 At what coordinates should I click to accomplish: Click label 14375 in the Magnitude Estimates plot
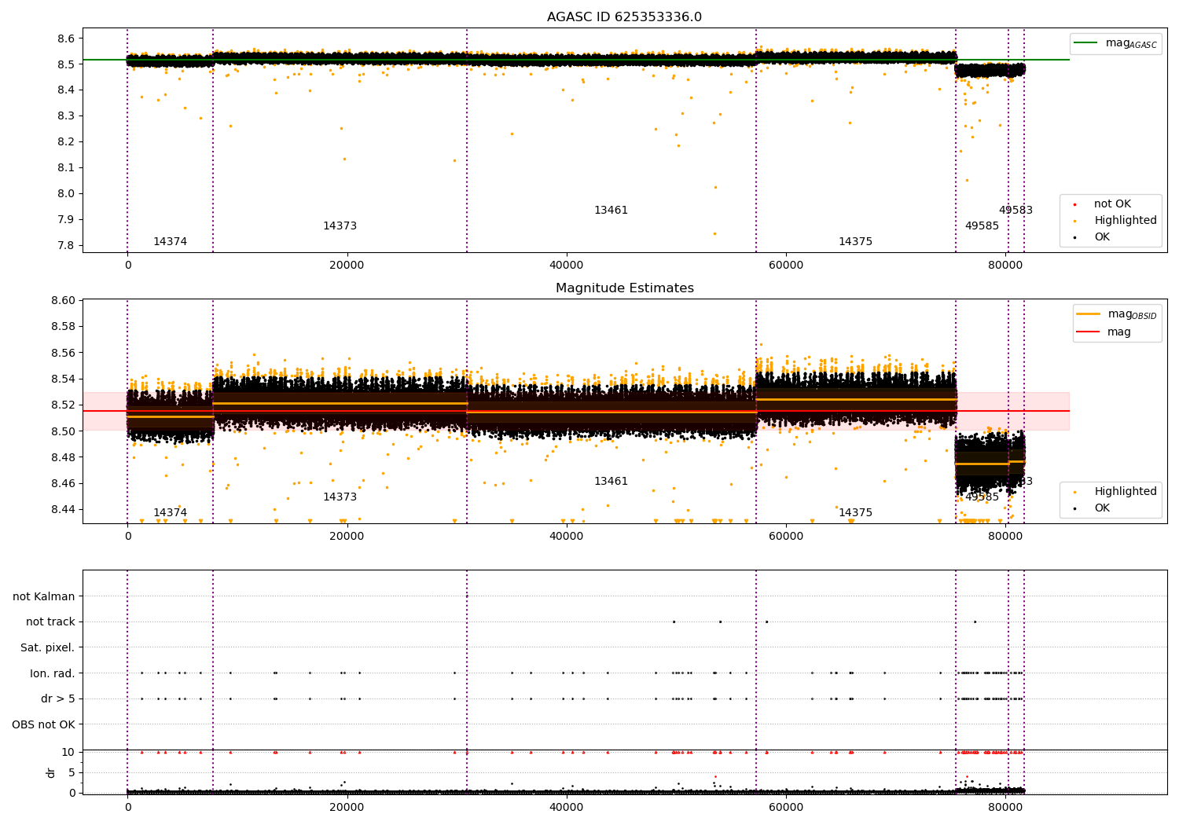(x=855, y=513)
